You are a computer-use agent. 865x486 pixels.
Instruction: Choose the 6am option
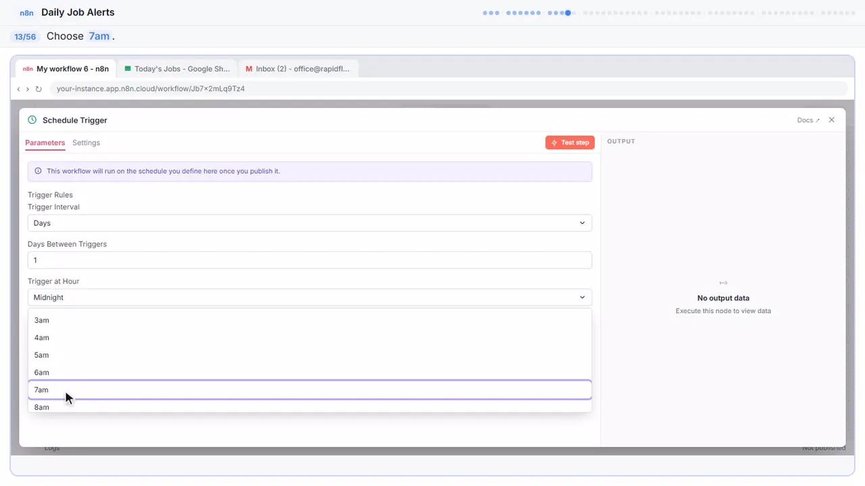coord(310,373)
